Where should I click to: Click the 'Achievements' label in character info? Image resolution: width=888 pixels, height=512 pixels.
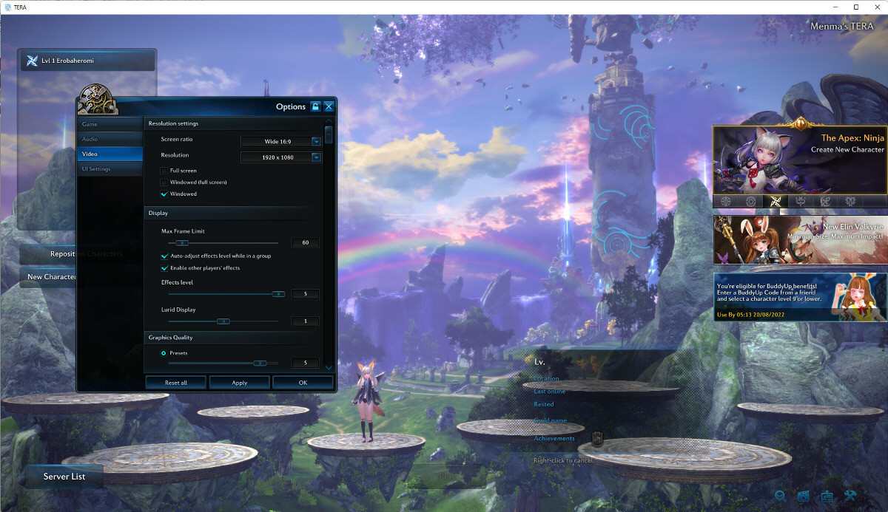[x=554, y=439]
